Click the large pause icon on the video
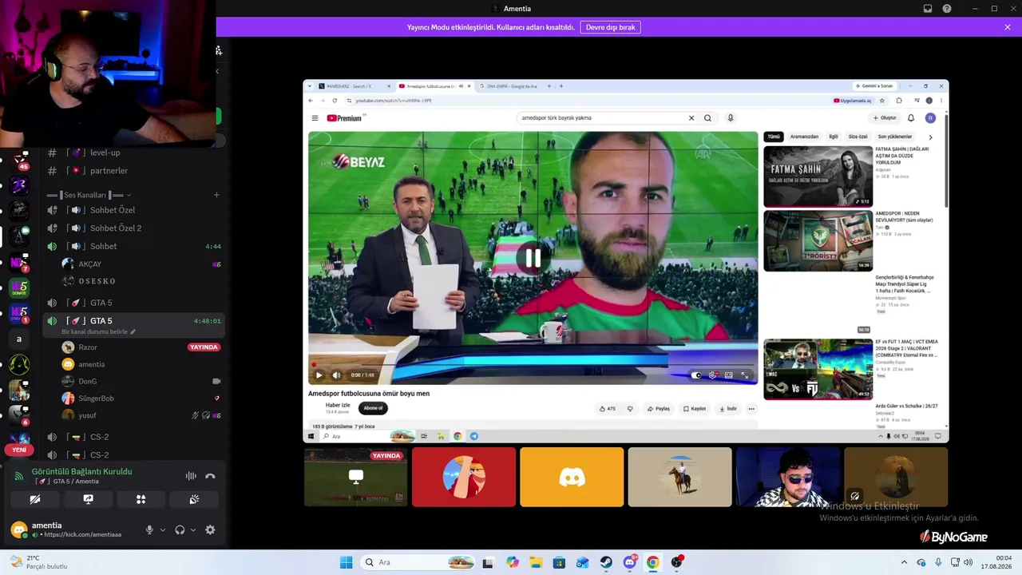 click(x=533, y=258)
